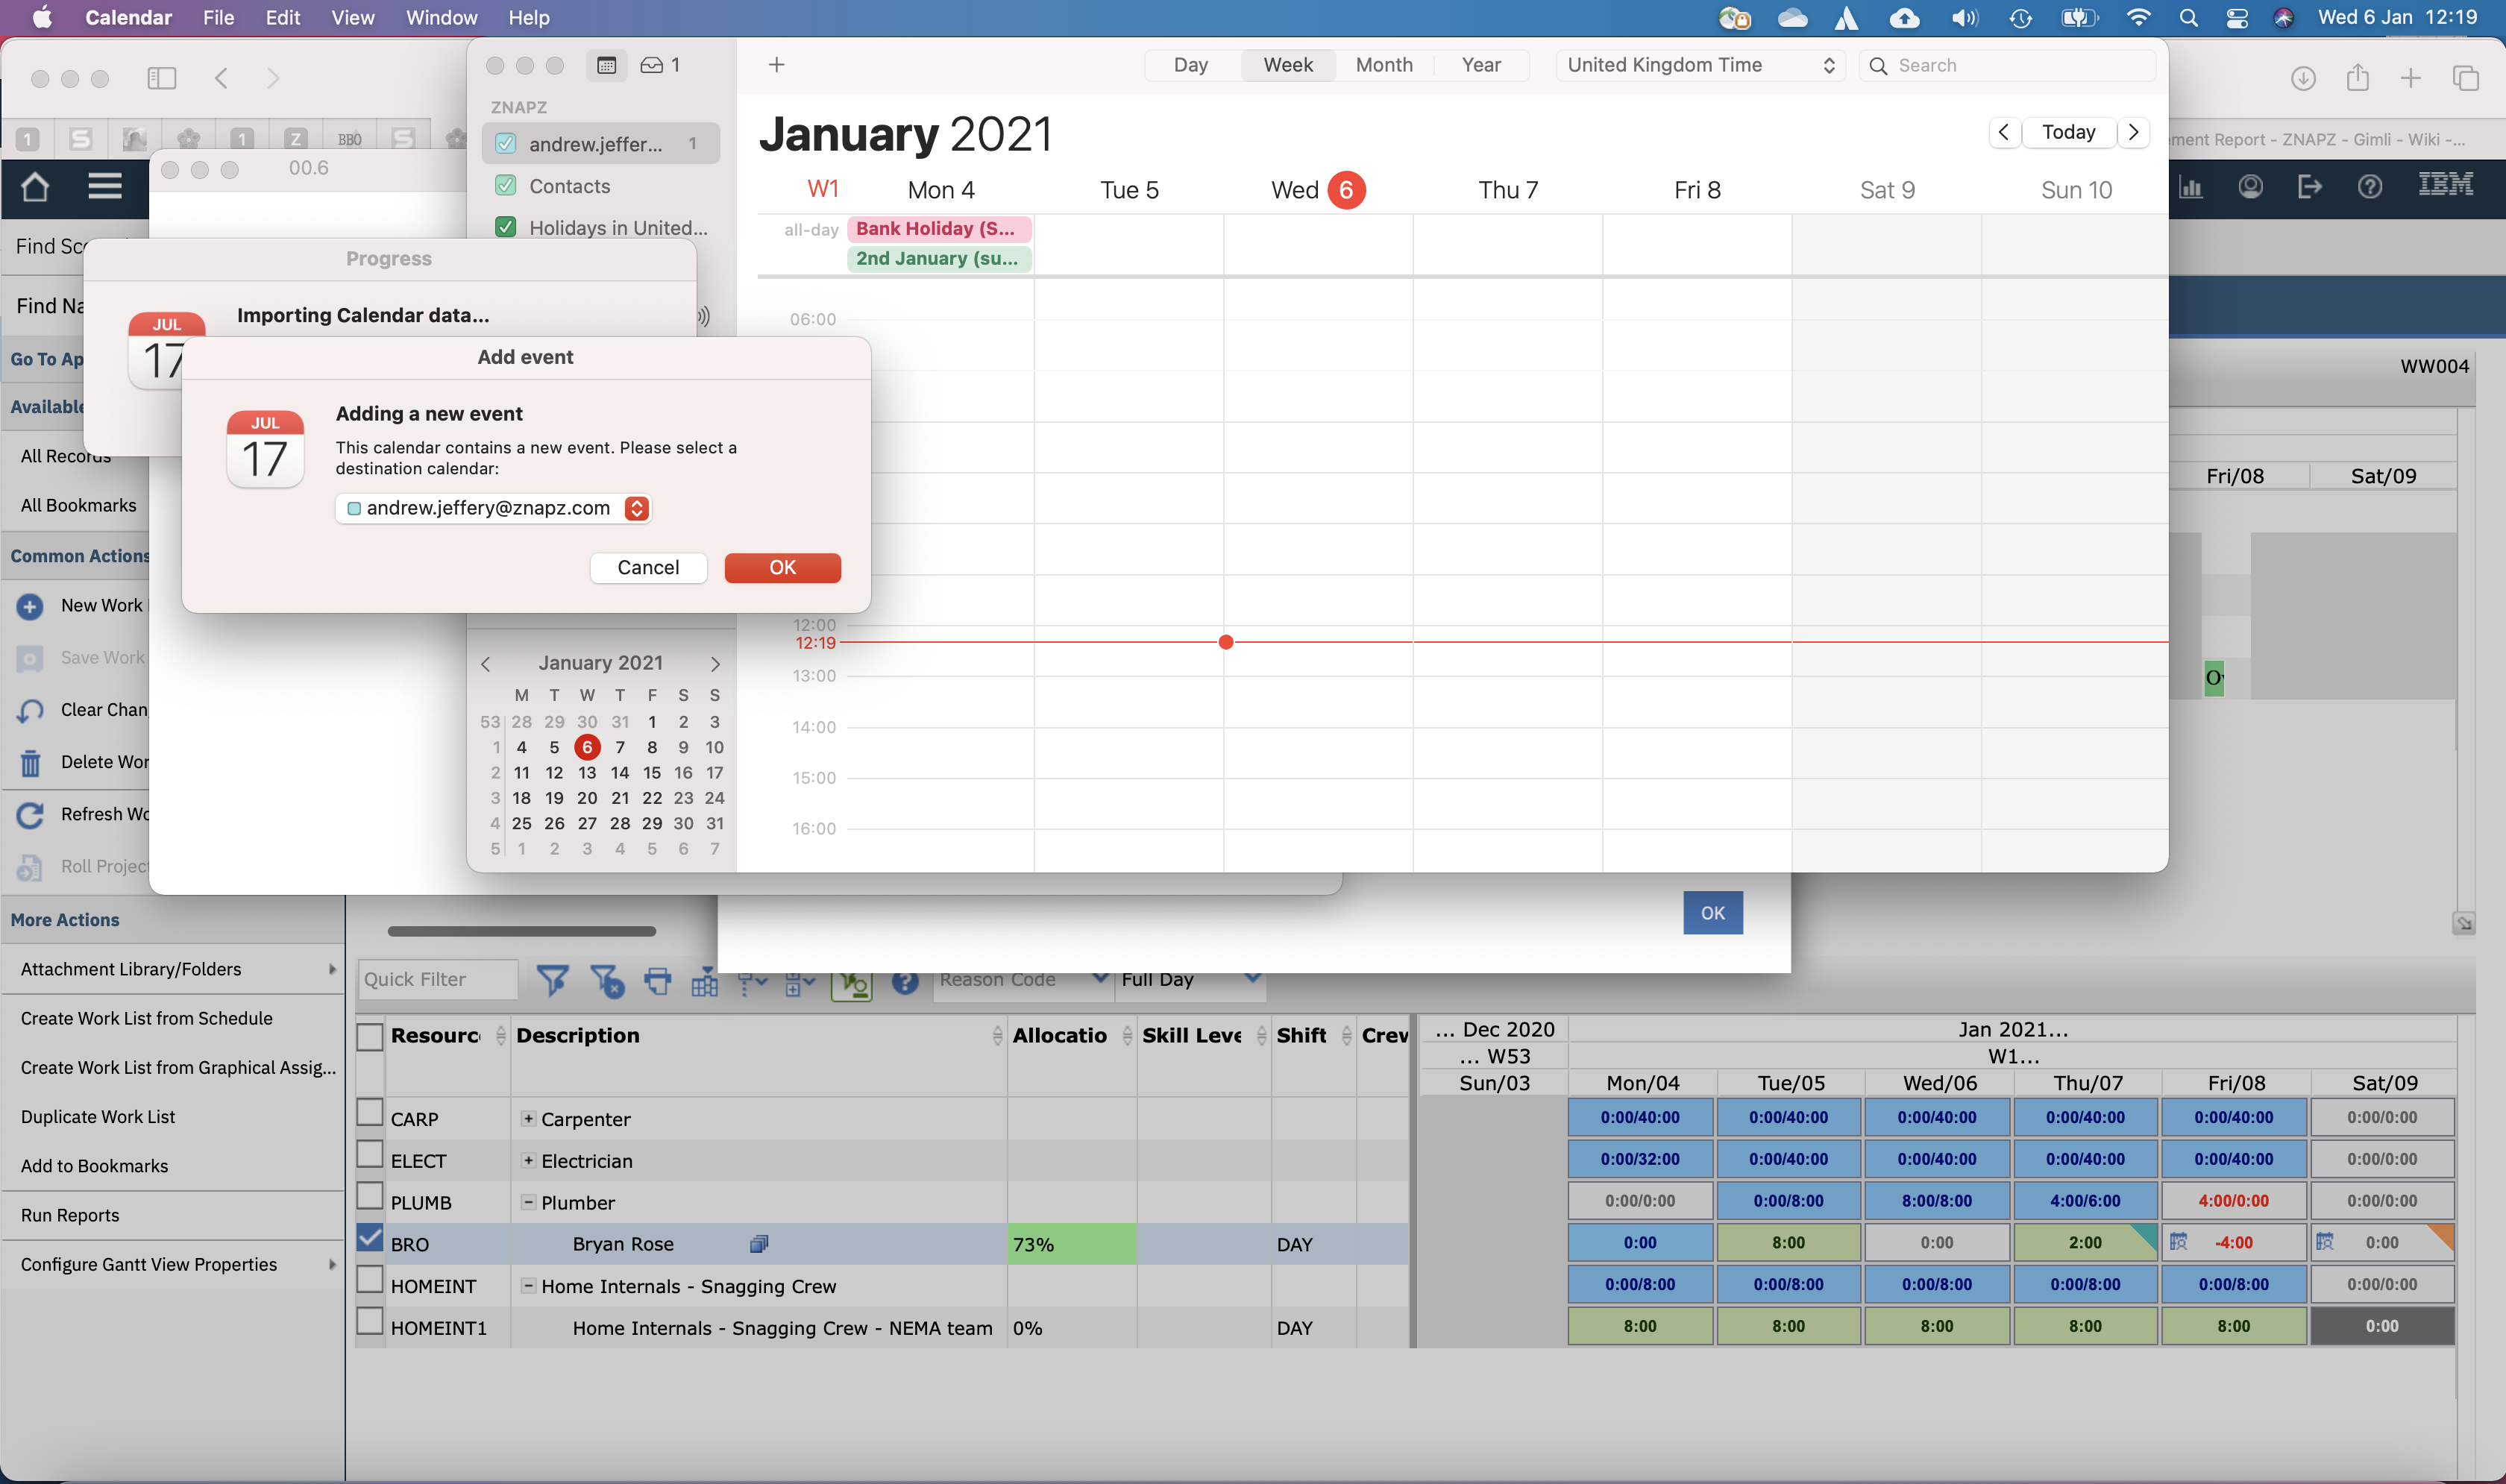The height and width of the screenshot is (1484, 2506).
Task: Click the user profile icon in top-right bar
Action: [2251, 186]
